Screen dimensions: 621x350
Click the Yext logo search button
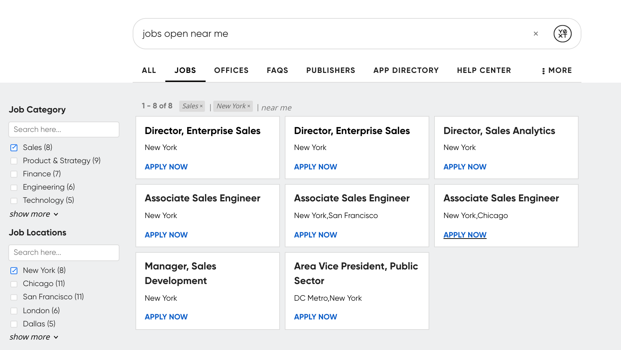pos(562,34)
